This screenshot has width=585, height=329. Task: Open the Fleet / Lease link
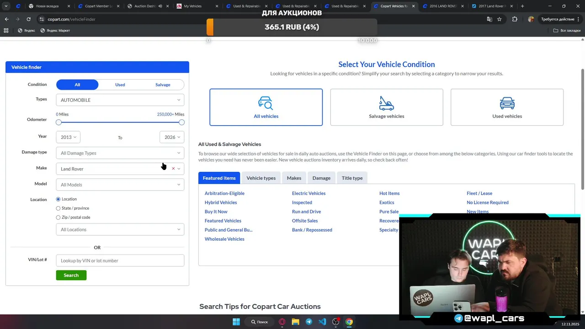point(479,193)
